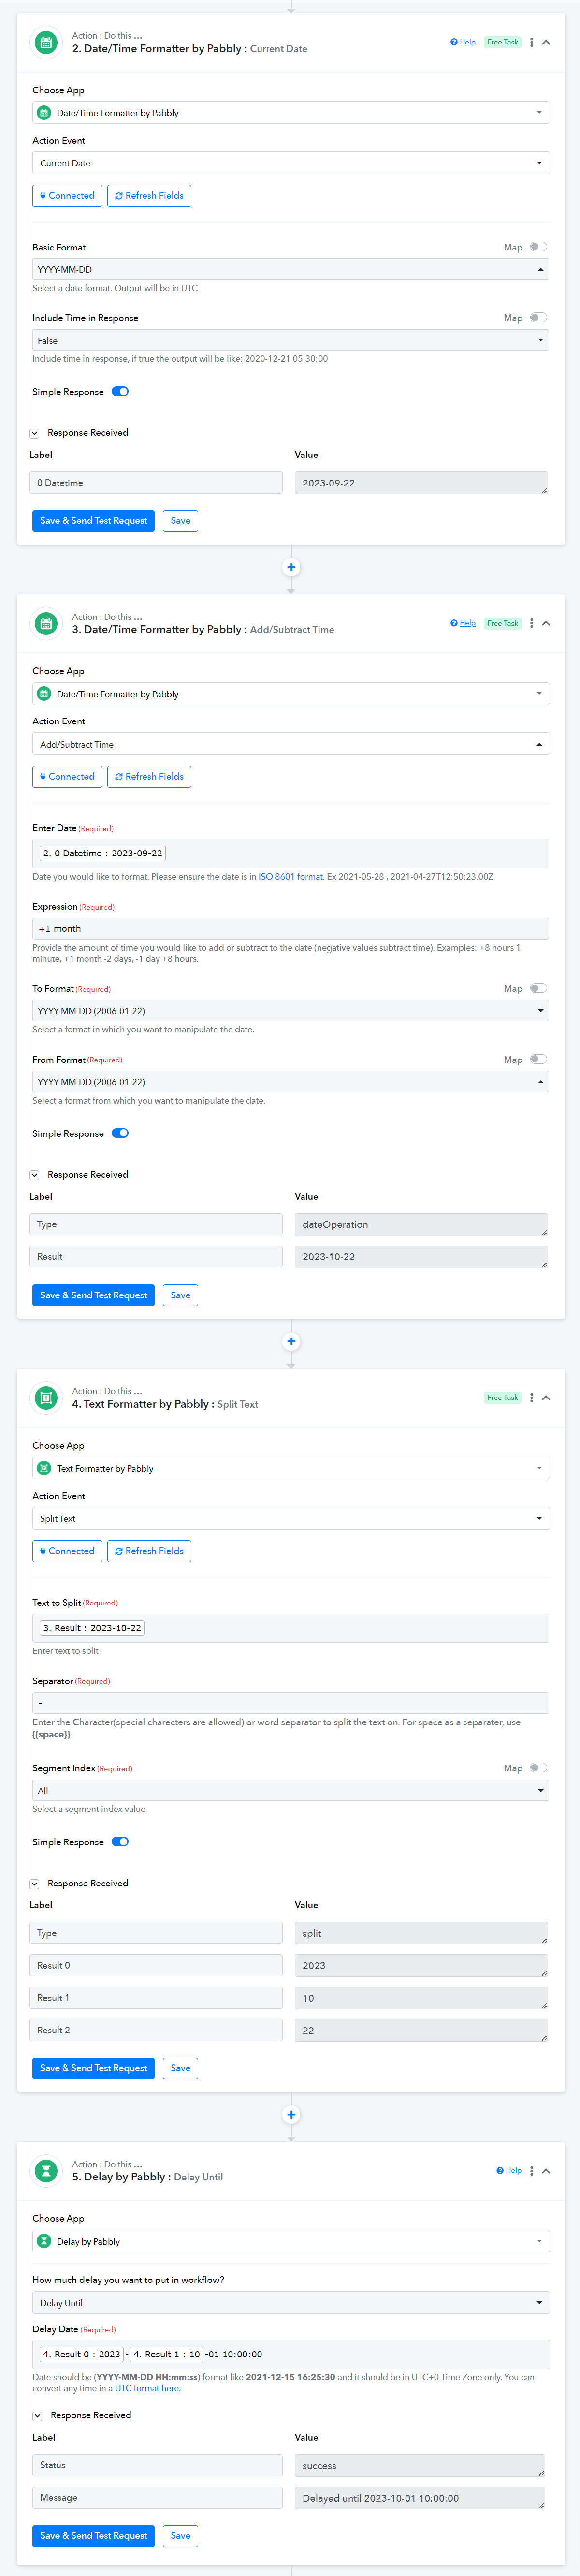Toggle the Map switch for From Format

pyautogui.click(x=538, y=1059)
